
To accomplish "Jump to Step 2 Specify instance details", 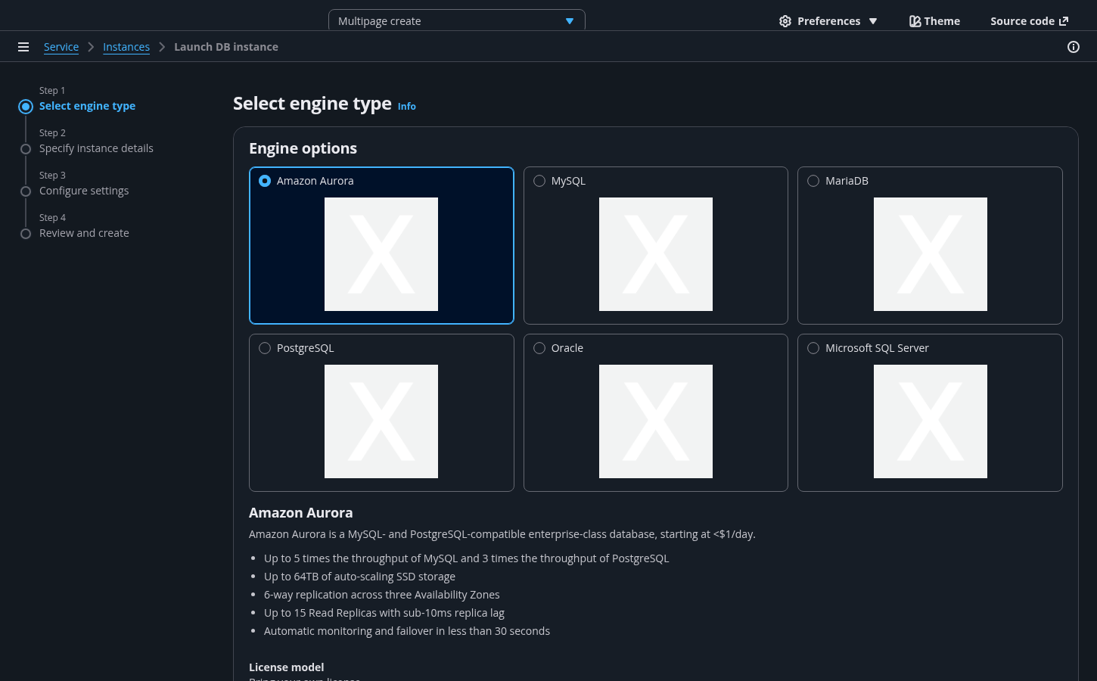I will (x=96, y=148).
